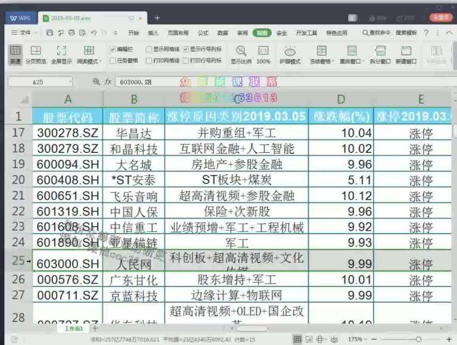The width and height of the screenshot is (457, 345).
Task: Toggle Print Row and Column Headers checkbox
Action: (186, 61)
